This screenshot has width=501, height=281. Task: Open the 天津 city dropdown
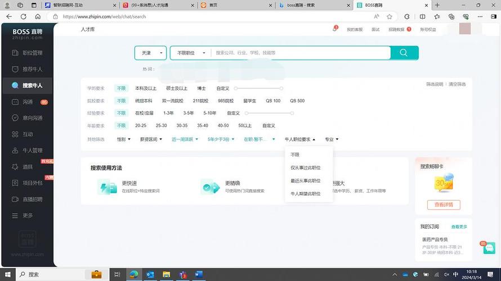[150, 53]
